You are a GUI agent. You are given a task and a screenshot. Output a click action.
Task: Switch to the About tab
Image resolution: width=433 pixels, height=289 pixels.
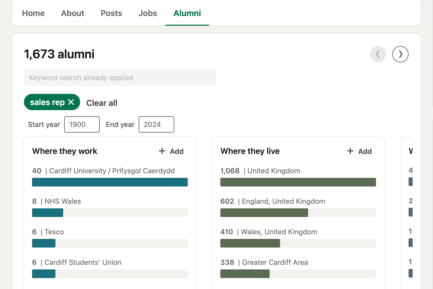73,13
